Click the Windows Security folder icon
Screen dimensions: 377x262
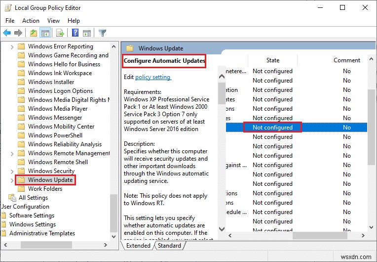tap(21, 171)
